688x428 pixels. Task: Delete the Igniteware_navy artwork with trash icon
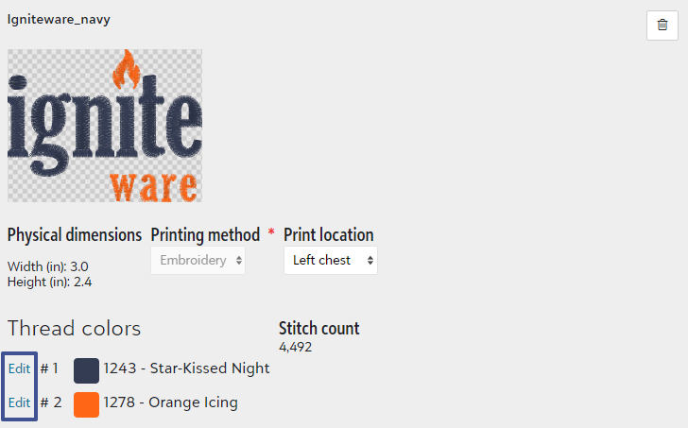662,26
